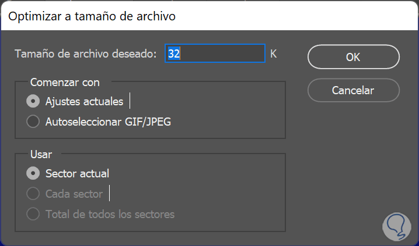Viewport: 419px width, 246px height.
Task: Click the title bar 'Optimizar a tamaño de archivo'
Action: pyautogui.click(x=92, y=16)
